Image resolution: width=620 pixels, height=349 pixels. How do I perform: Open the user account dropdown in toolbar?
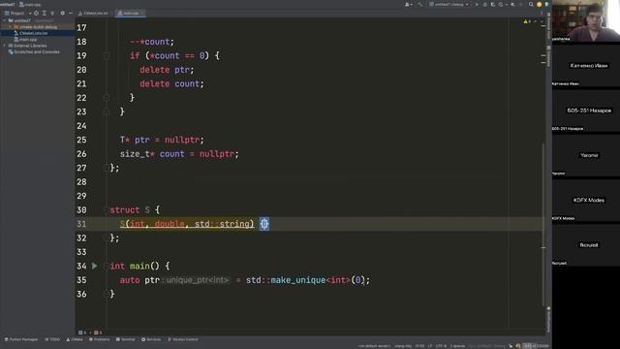coord(408,4)
